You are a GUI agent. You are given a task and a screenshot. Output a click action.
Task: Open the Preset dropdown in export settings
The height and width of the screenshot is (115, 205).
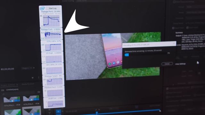[x=196, y=13]
